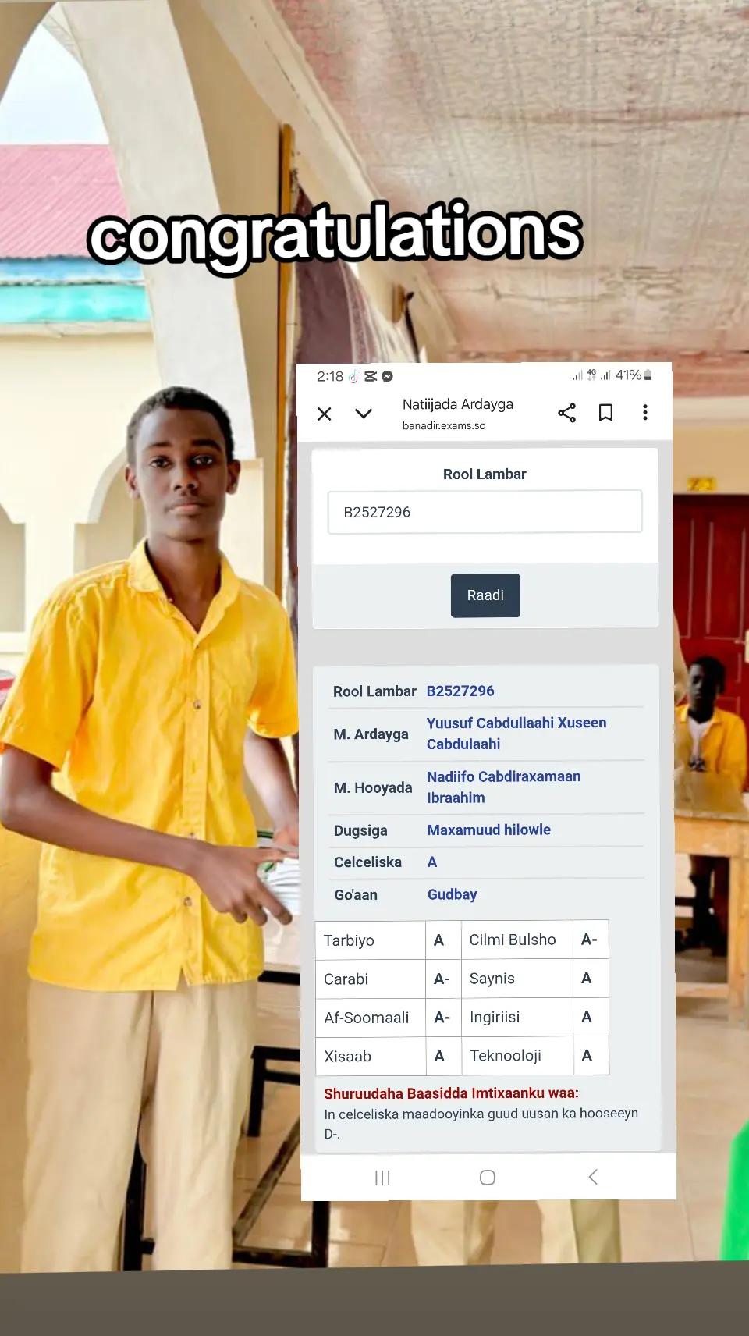Click the Rool Lambar input field
The width and height of the screenshot is (749, 1336).
[485, 512]
